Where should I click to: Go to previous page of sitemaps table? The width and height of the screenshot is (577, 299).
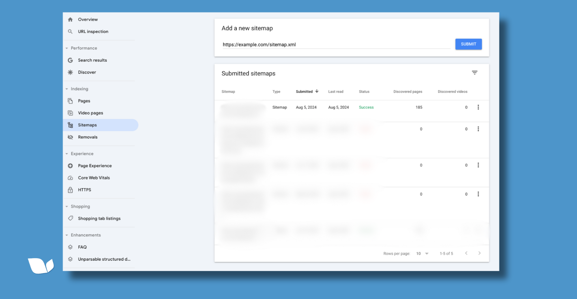coord(466,253)
